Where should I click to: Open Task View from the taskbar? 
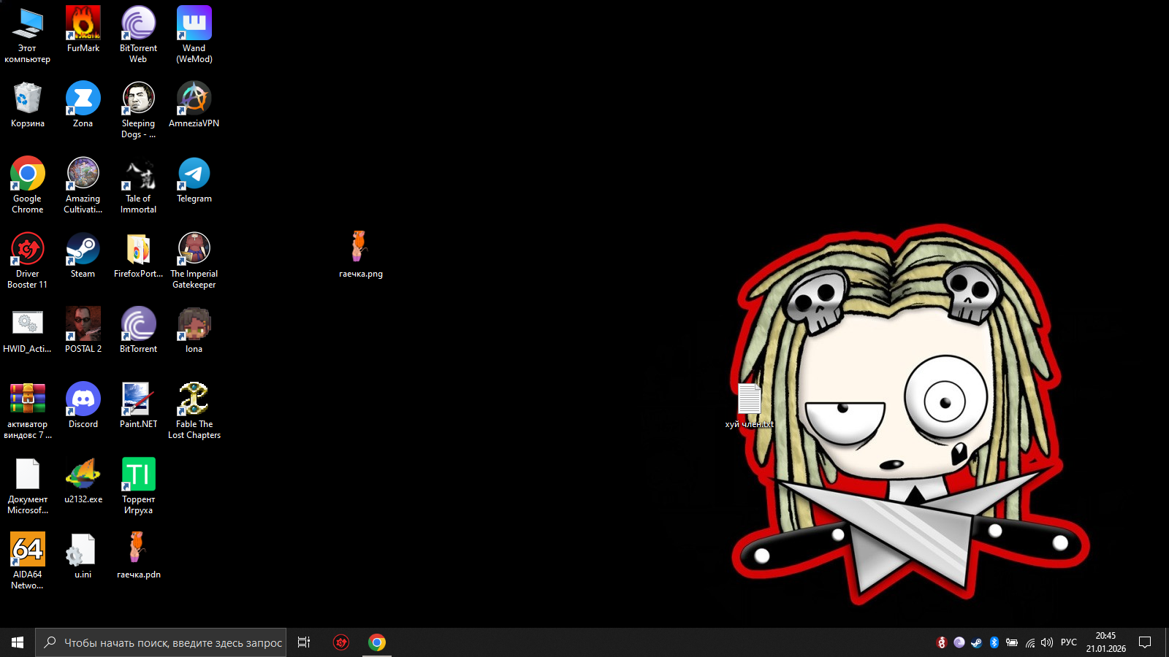coord(304,642)
